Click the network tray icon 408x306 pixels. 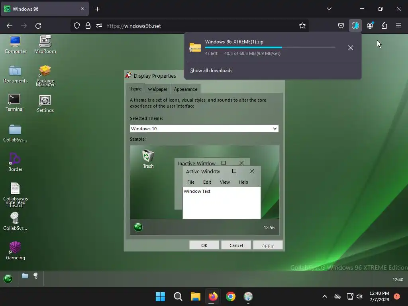[350, 296]
